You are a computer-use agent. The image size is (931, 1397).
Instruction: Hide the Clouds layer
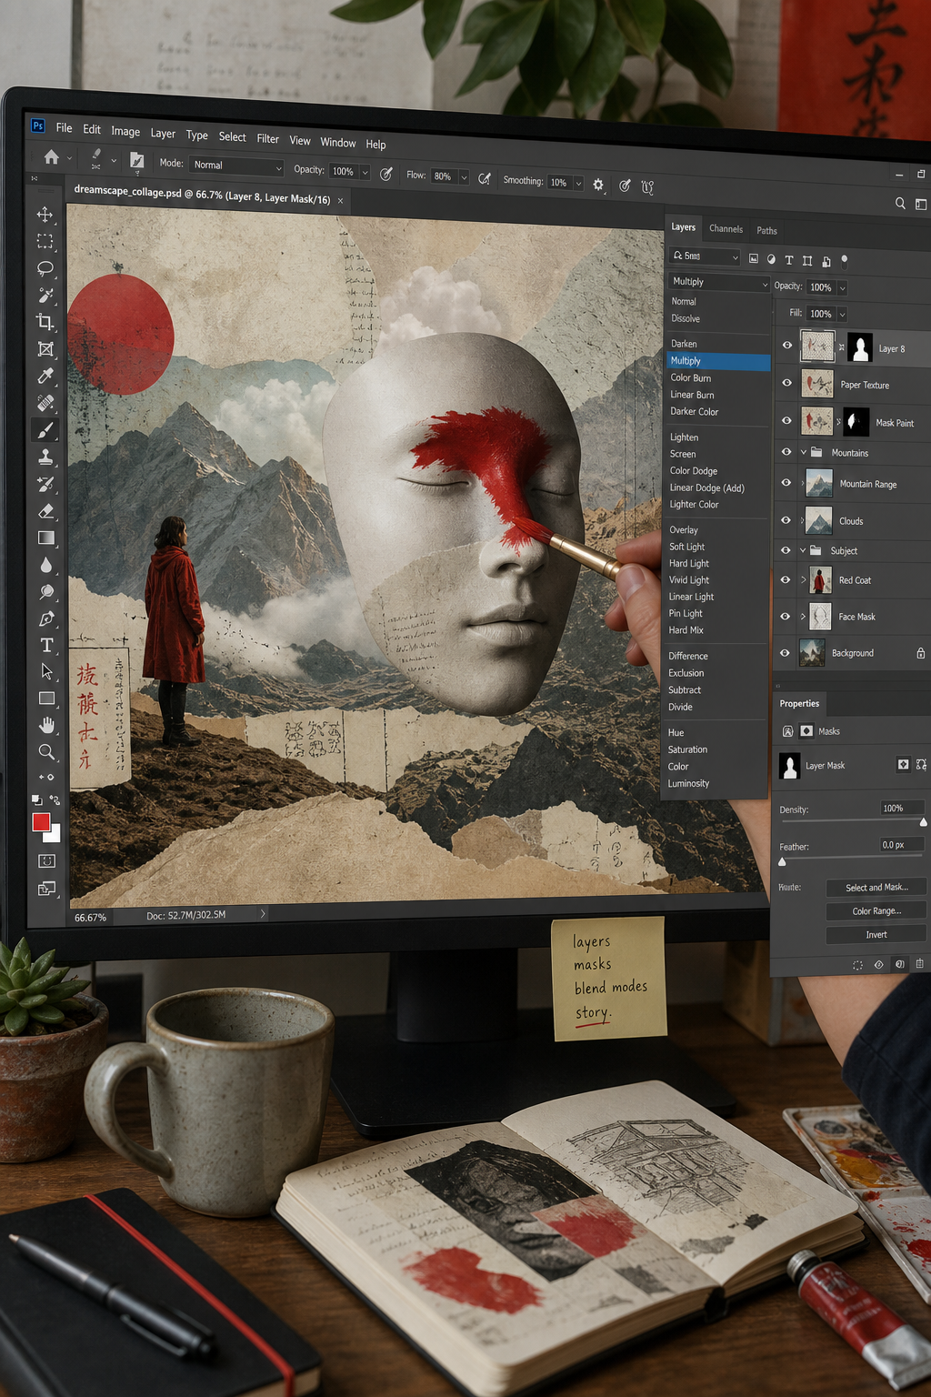(786, 520)
